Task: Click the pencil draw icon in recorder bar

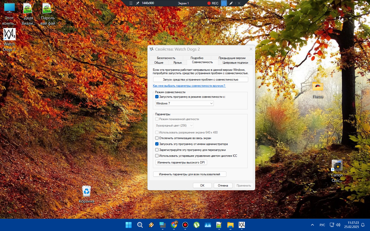Action: click(231, 3)
